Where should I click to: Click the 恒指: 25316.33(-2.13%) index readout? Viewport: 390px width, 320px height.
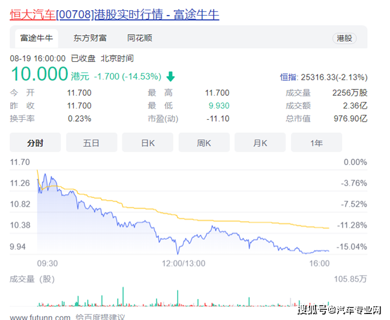click(x=323, y=77)
